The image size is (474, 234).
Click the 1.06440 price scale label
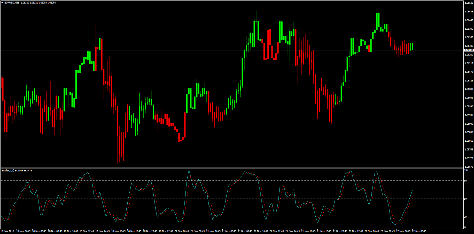tap(469, 20)
